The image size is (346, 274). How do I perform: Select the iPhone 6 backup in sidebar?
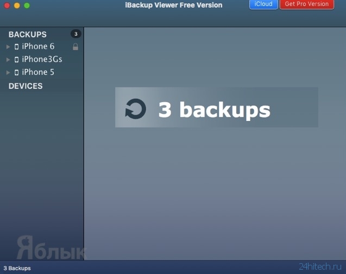[x=38, y=46]
